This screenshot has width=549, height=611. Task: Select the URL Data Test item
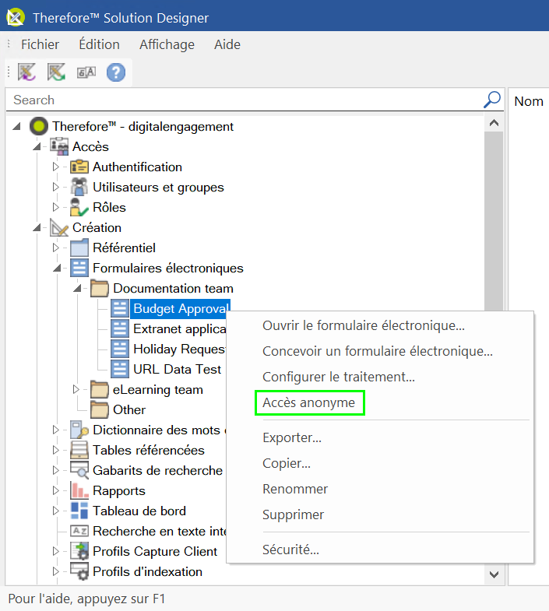coord(177,369)
